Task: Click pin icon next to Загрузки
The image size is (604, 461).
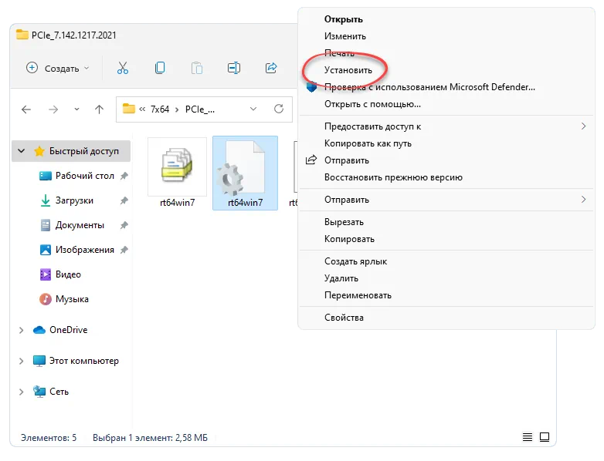Action: pyautogui.click(x=124, y=200)
